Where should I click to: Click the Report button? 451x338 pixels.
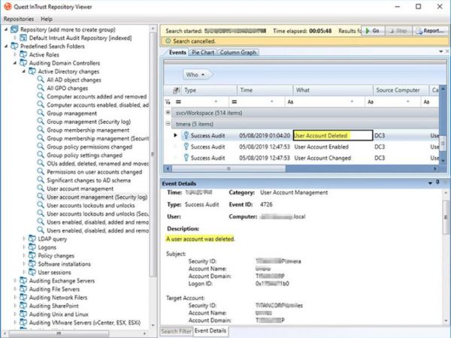point(430,31)
